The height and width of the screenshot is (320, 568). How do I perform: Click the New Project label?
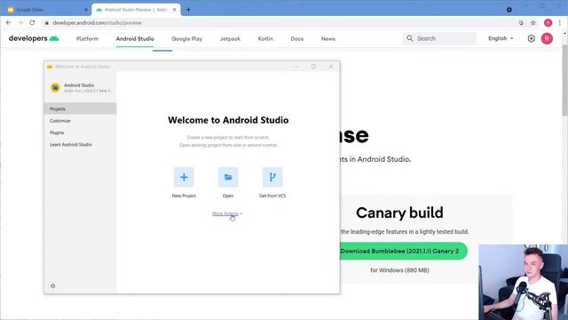(x=184, y=196)
